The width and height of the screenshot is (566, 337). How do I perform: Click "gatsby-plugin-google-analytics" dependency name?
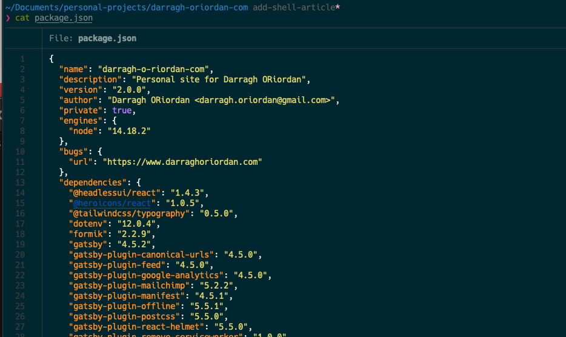(x=146, y=275)
